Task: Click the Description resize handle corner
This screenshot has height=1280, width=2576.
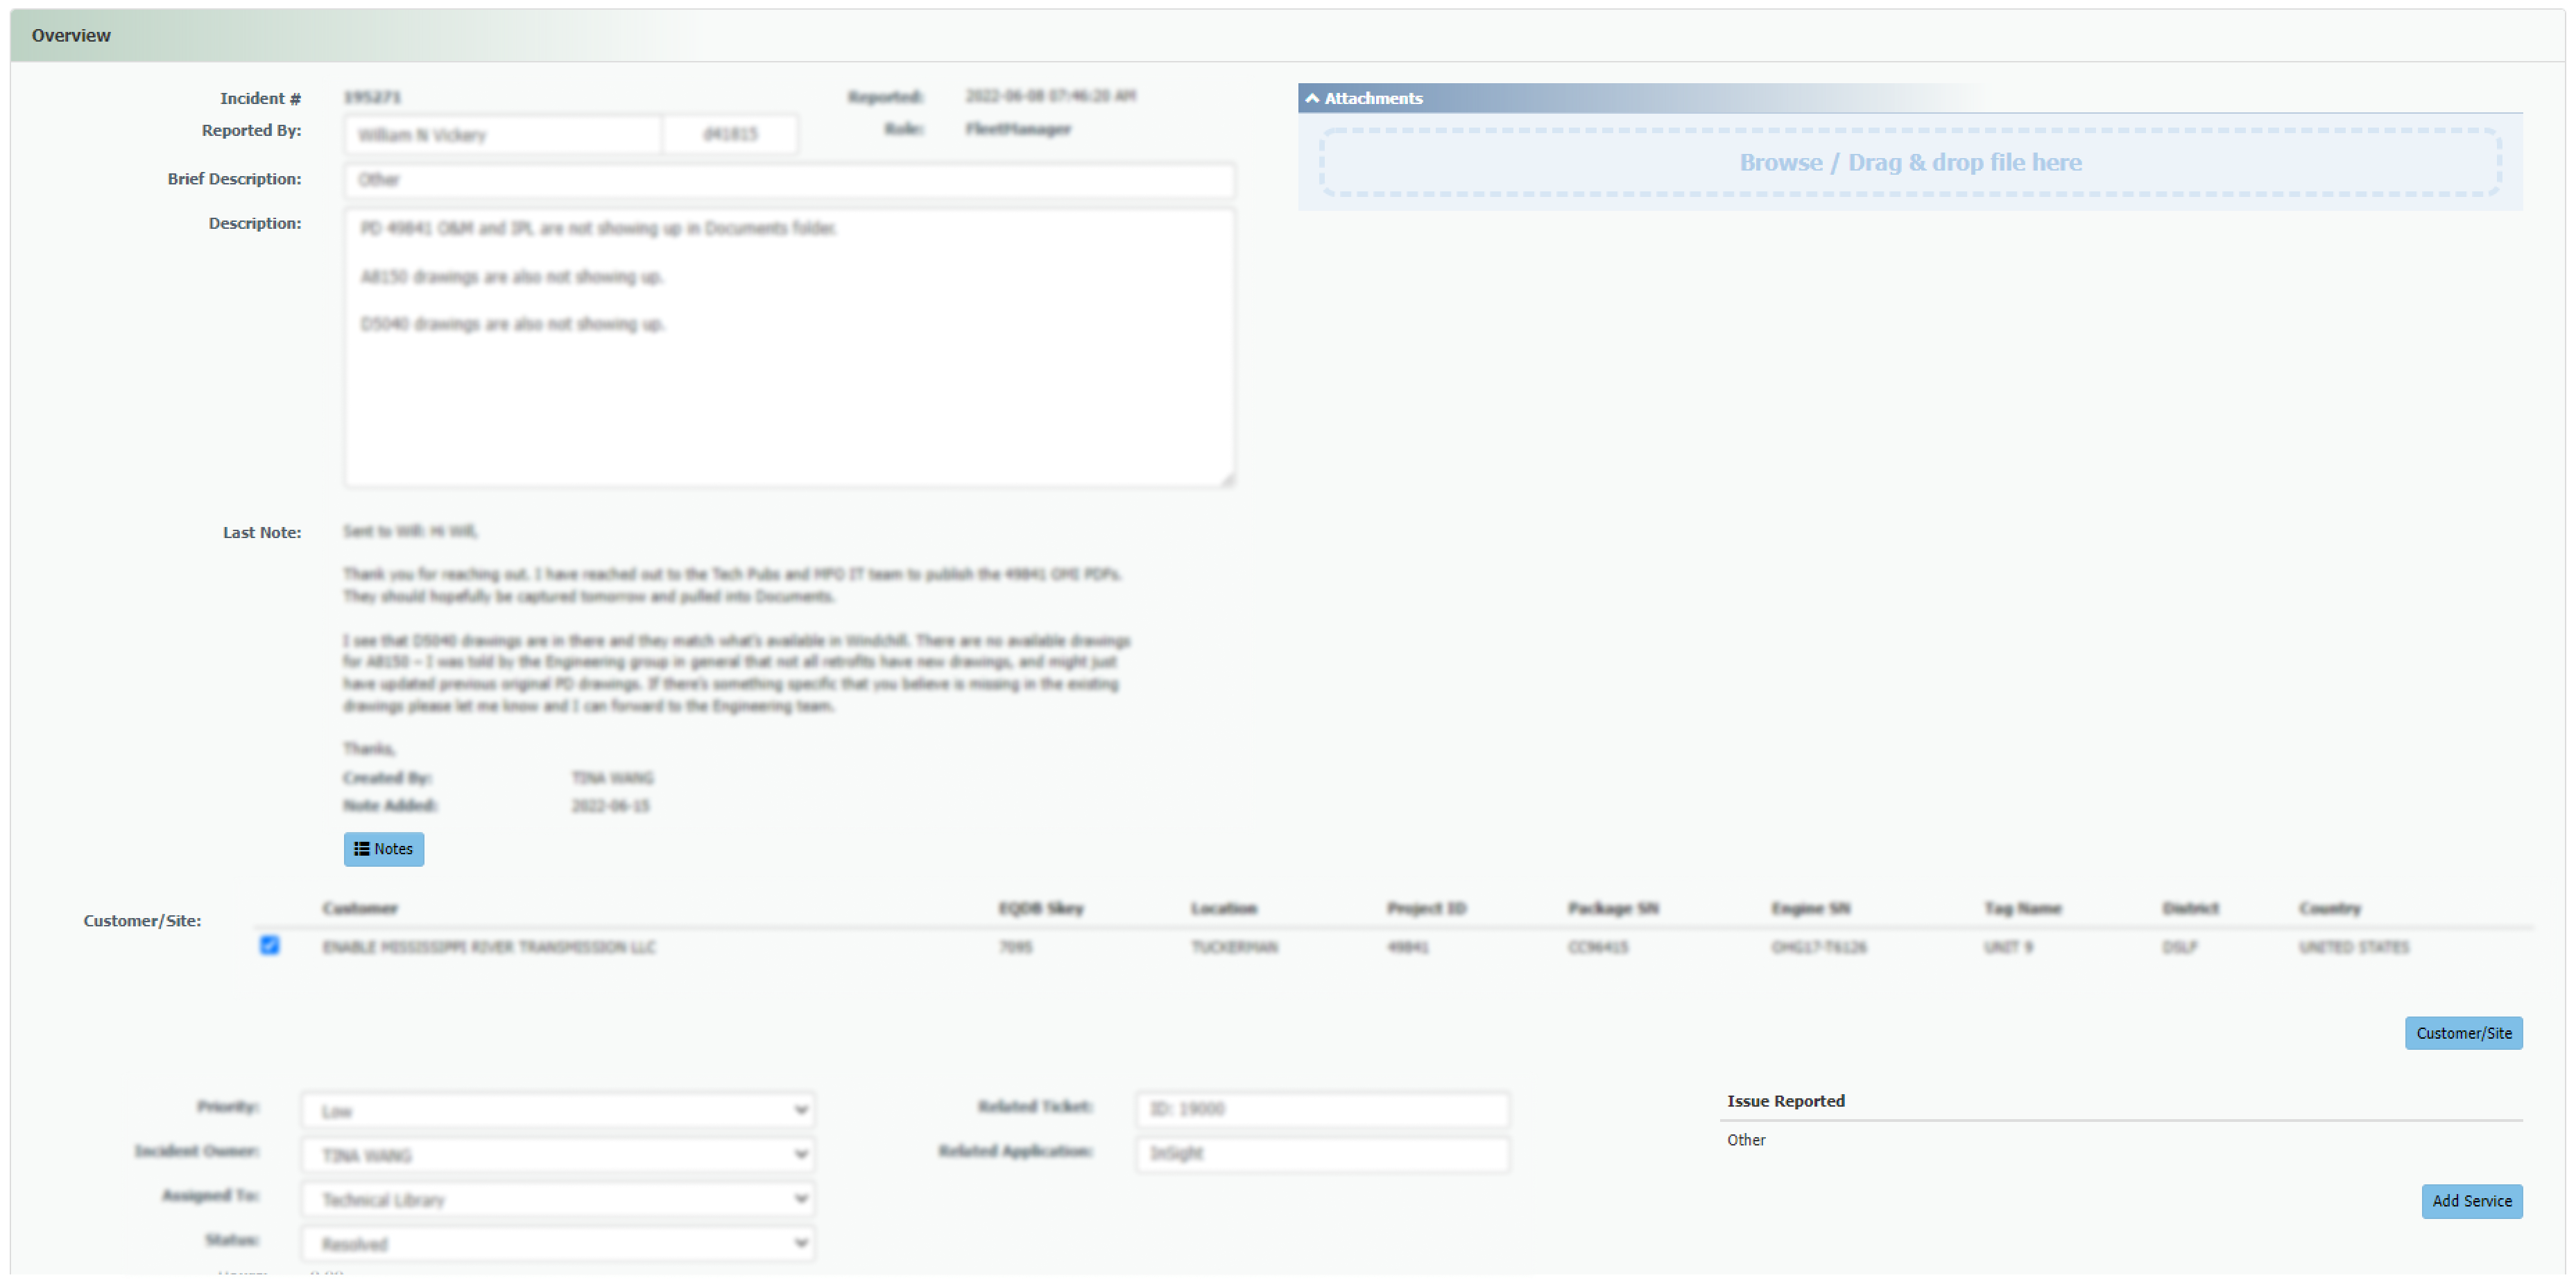Action: pos(1228,480)
